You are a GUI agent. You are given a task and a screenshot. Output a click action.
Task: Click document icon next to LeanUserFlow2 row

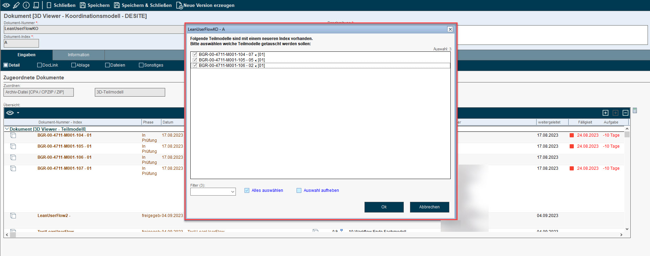(x=13, y=216)
